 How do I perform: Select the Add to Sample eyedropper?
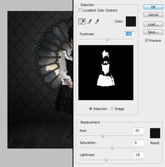89,21
